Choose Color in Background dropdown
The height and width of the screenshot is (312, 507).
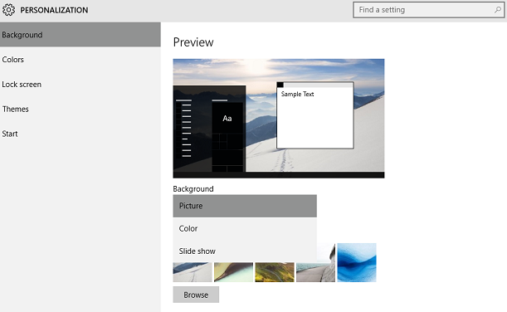point(245,228)
